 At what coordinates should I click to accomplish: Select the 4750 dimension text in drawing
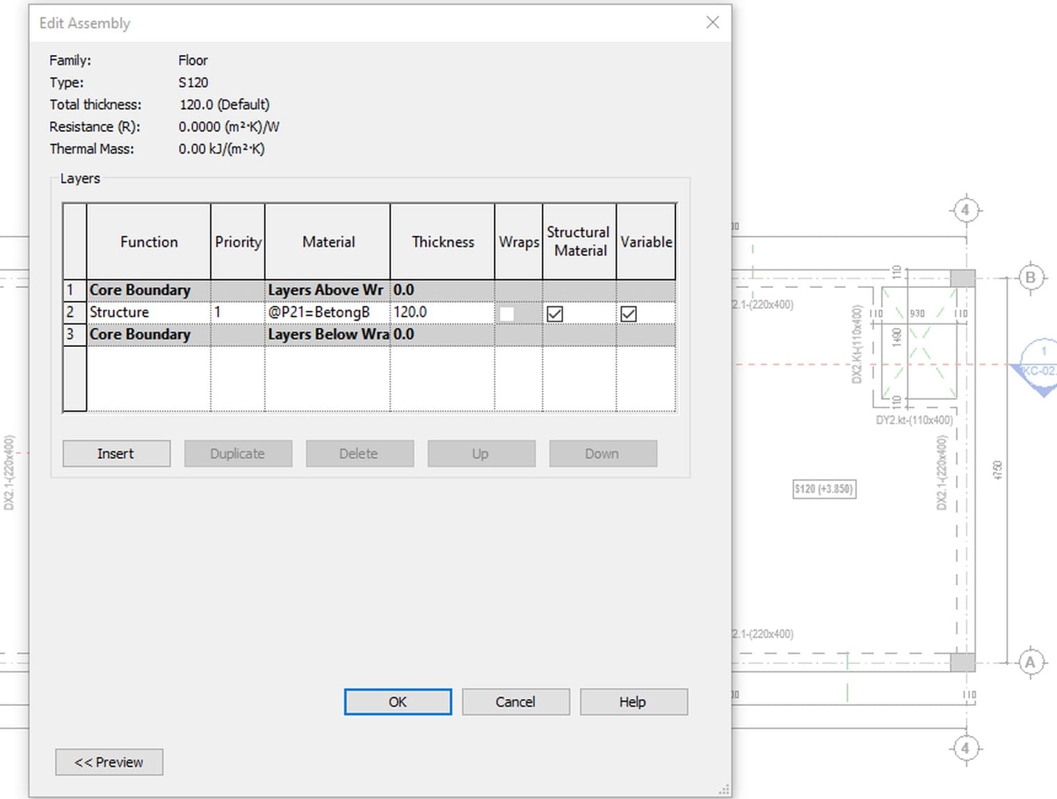tap(998, 470)
